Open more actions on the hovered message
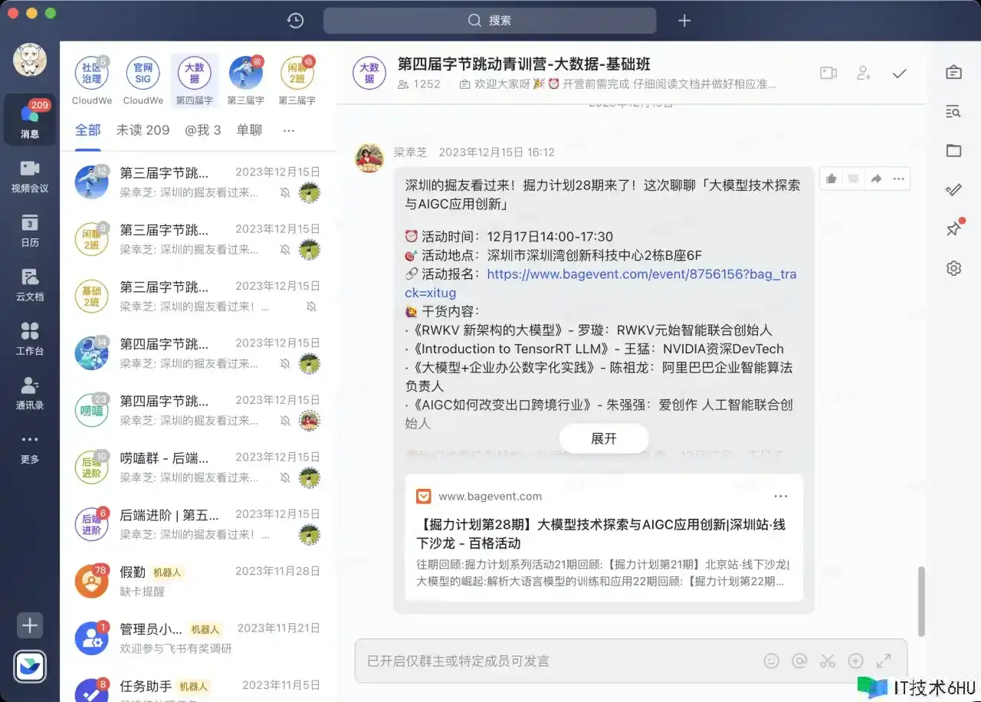 [898, 179]
